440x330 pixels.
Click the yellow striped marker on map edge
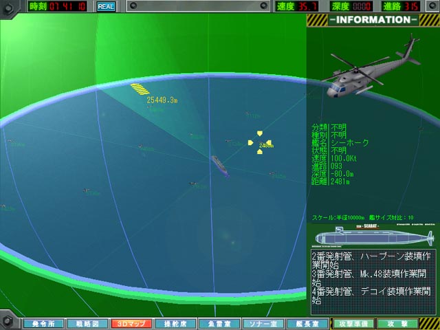pos(140,89)
